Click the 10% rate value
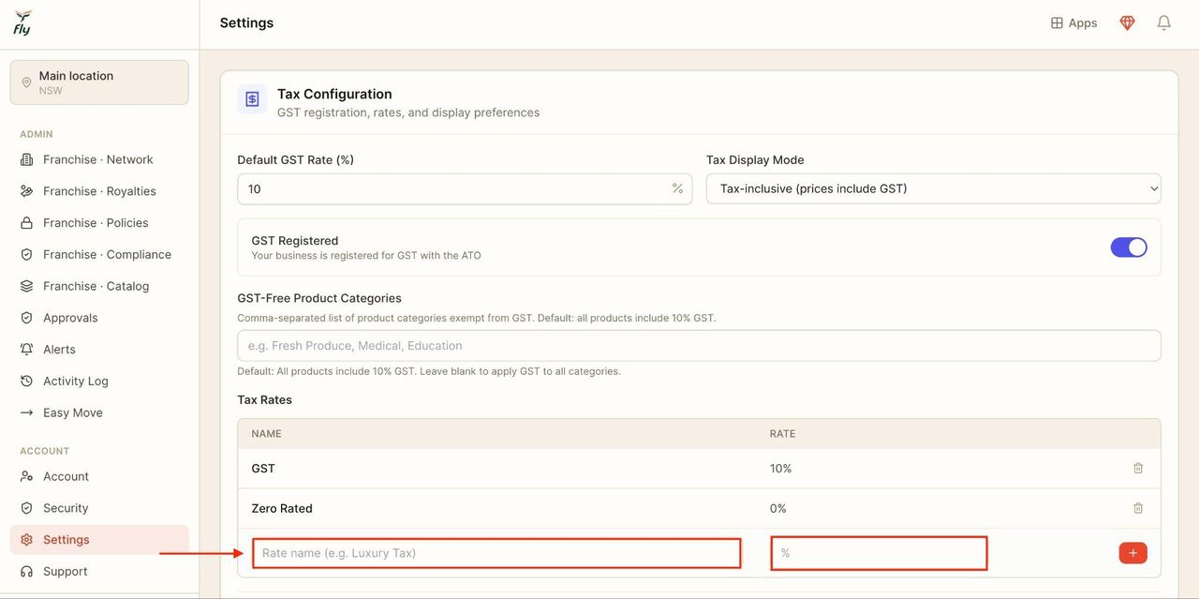This screenshot has width=1199, height=599. click(780, 469)
